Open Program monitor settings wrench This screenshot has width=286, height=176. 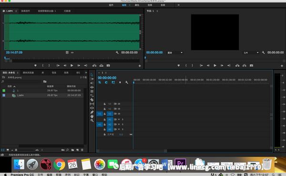tap(263, 53)
